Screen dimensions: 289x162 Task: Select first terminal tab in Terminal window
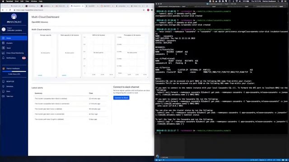(172, 6)
